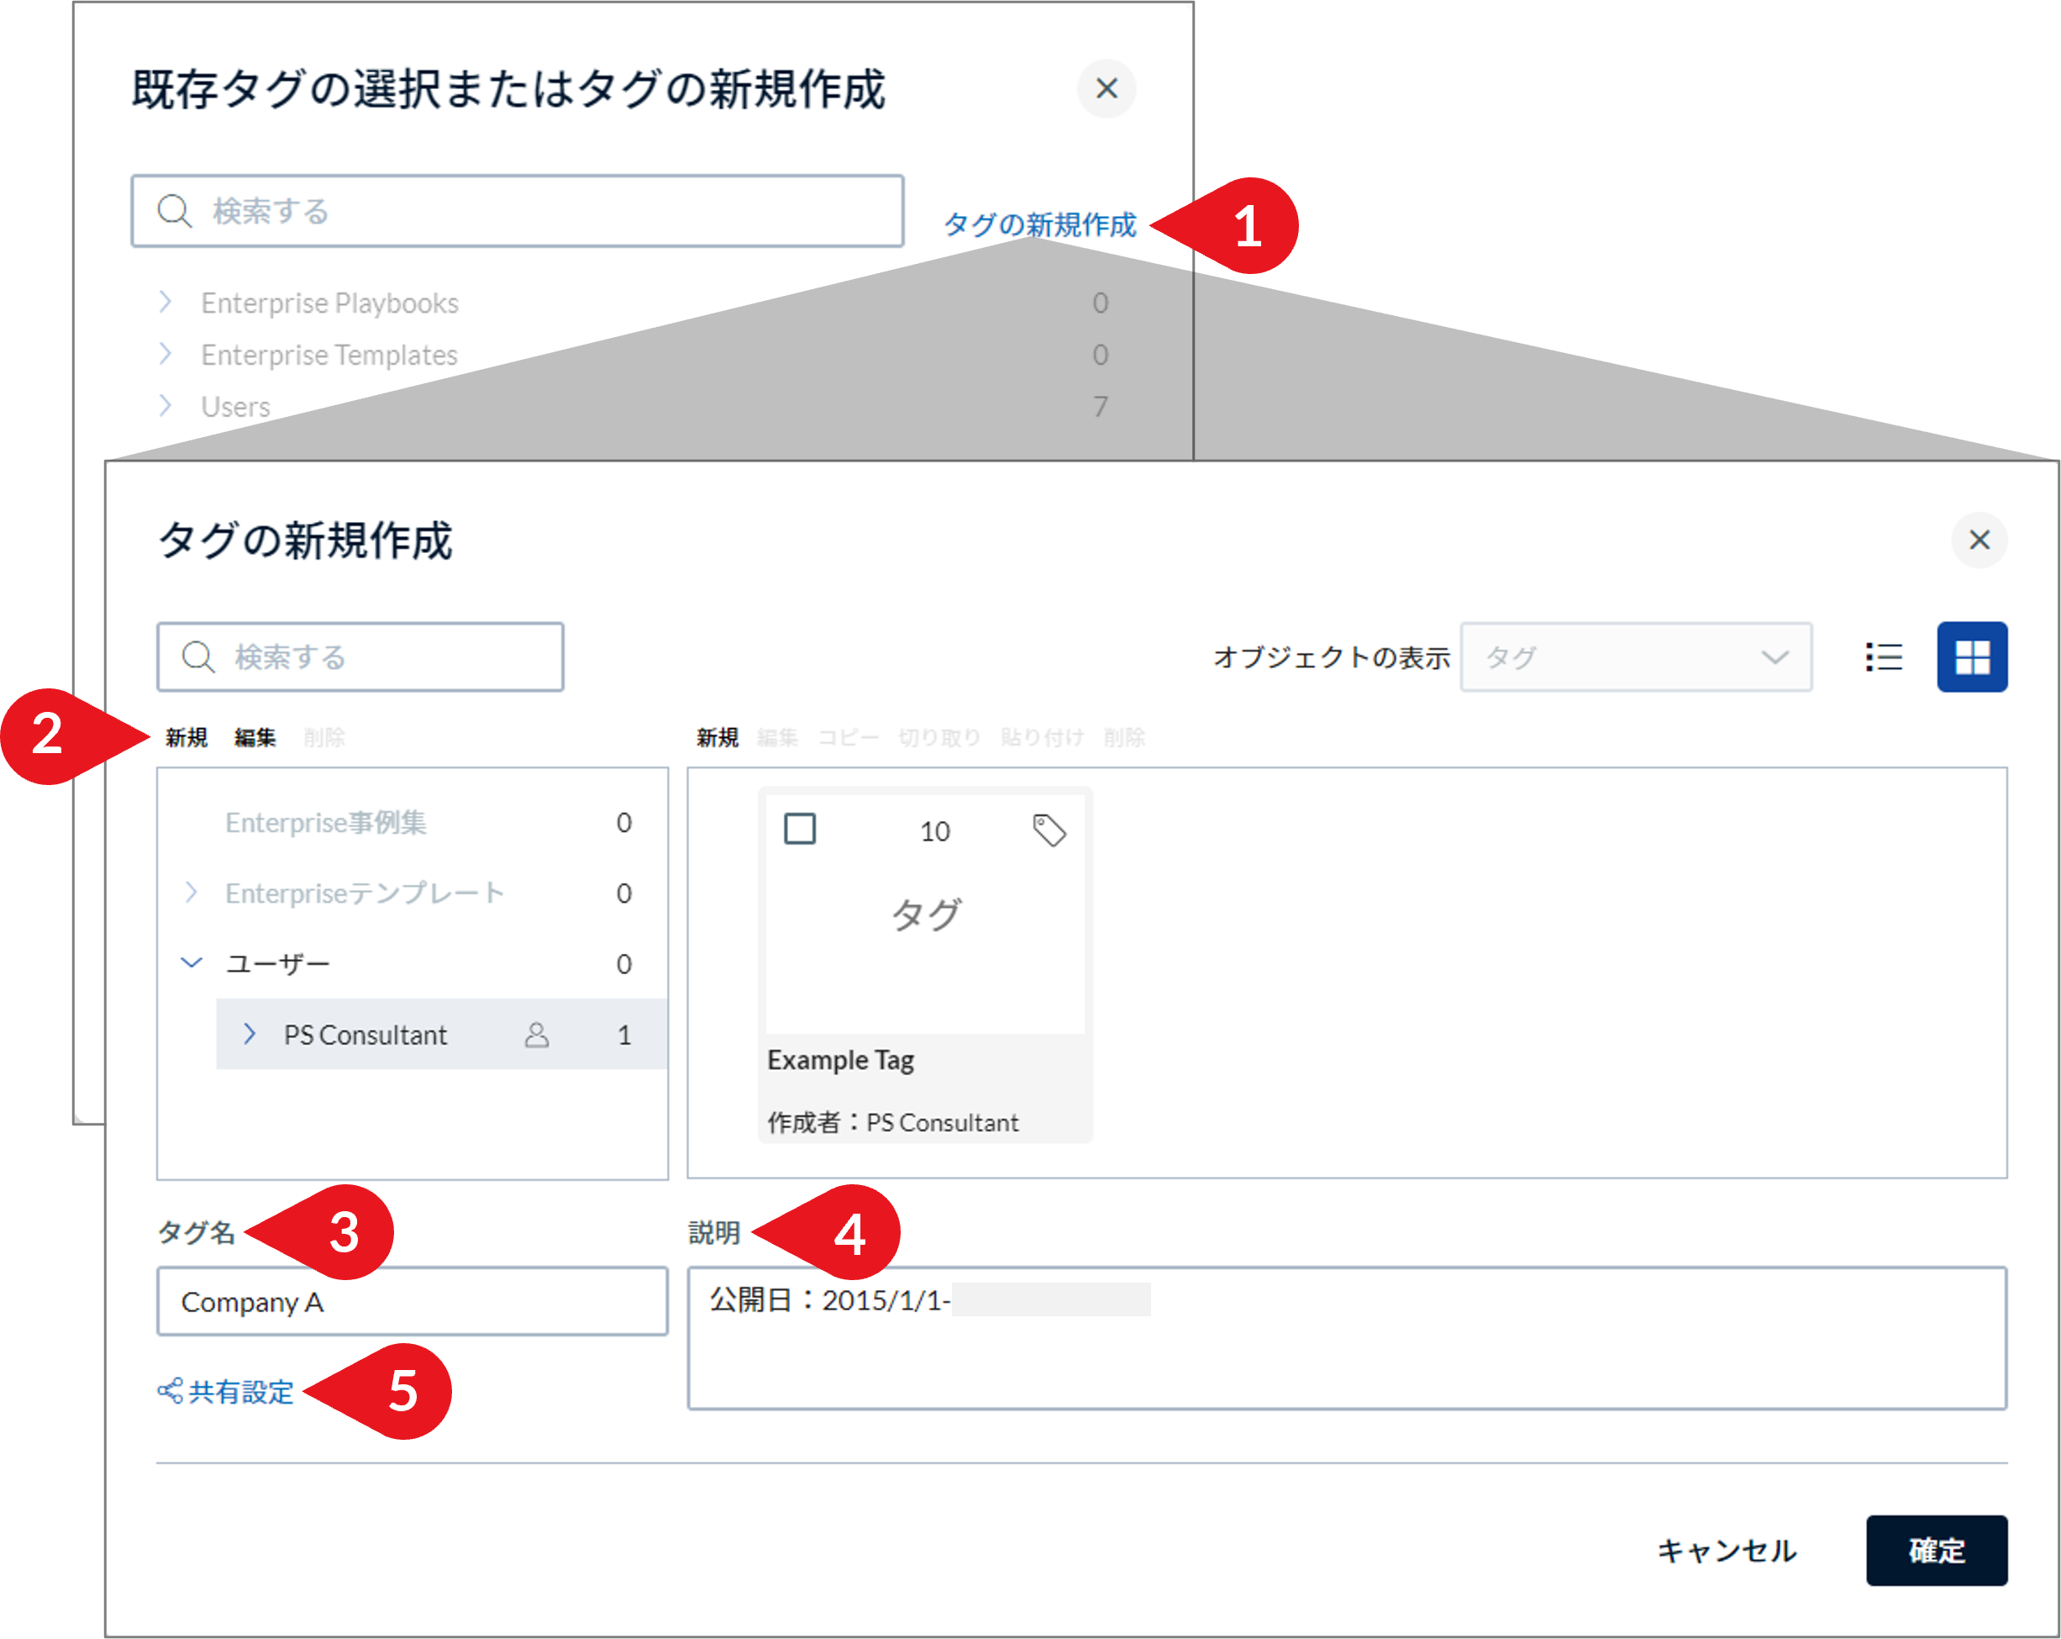
Task: Click the magnifier icon in the タグの新規作成 search box
Action: (x=198, y=657)
